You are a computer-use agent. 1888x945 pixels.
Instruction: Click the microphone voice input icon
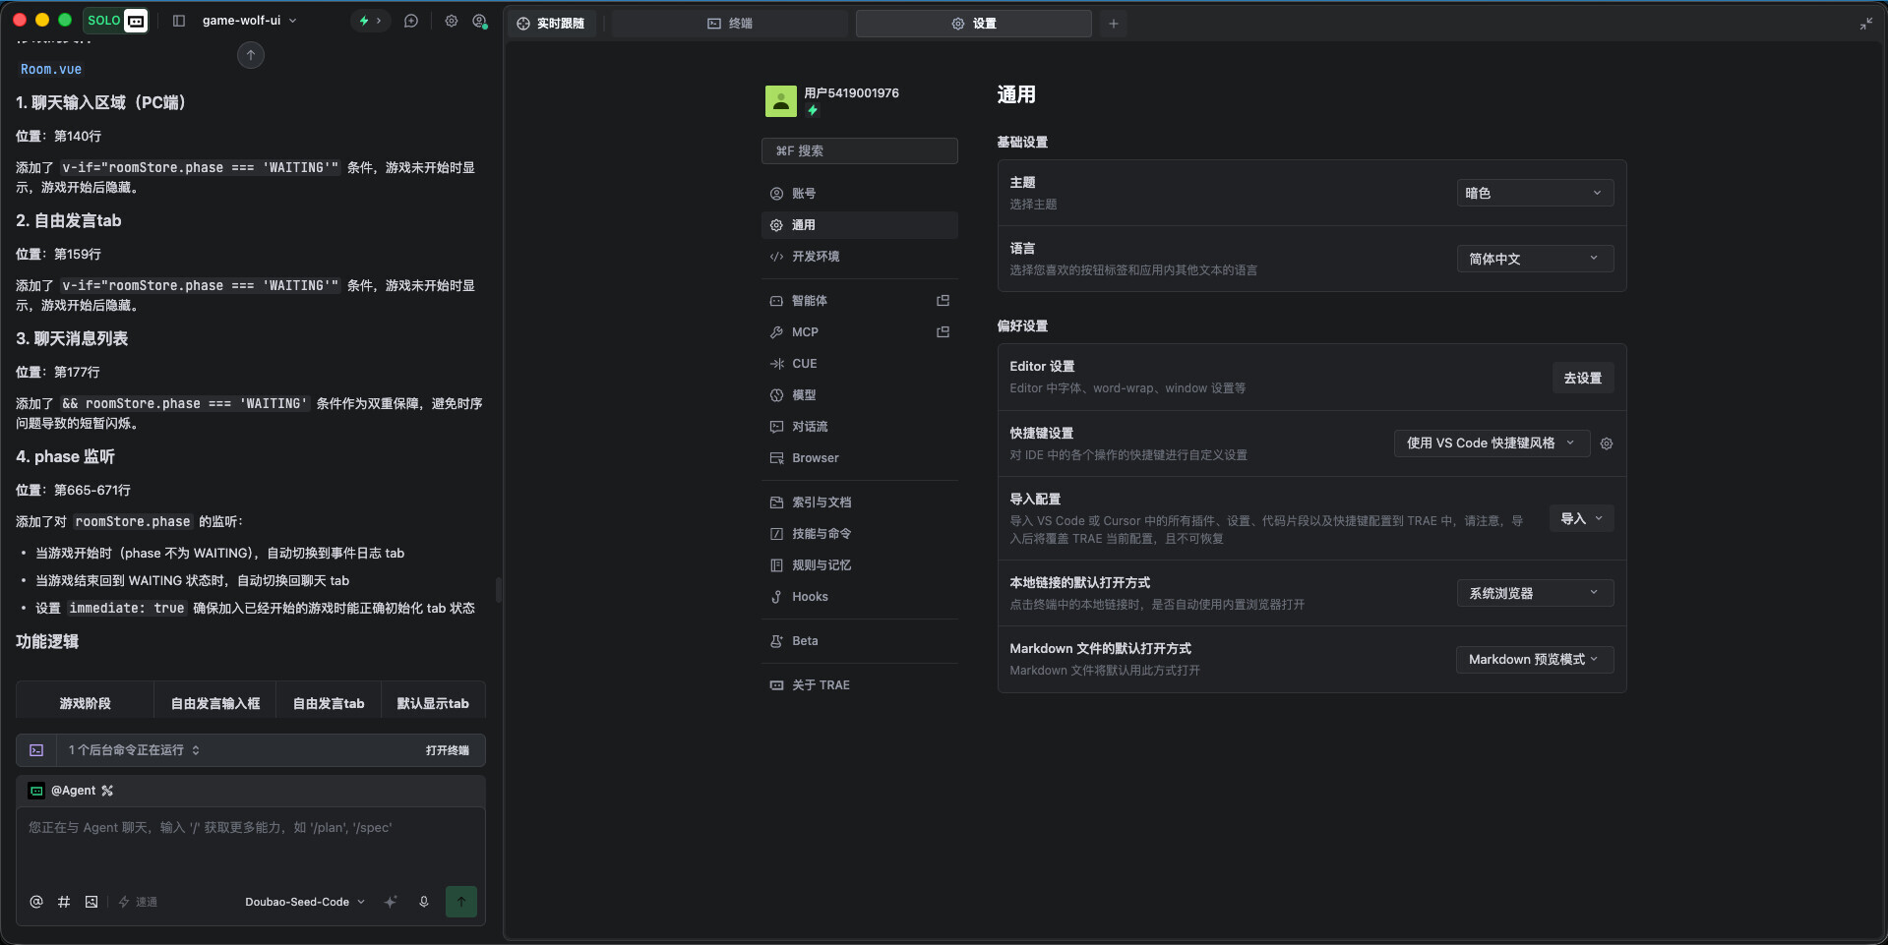click(x=424, y=902)
